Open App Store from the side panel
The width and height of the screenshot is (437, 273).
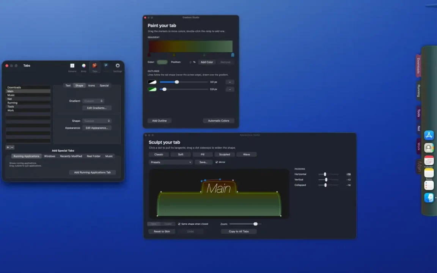point(429,135)
